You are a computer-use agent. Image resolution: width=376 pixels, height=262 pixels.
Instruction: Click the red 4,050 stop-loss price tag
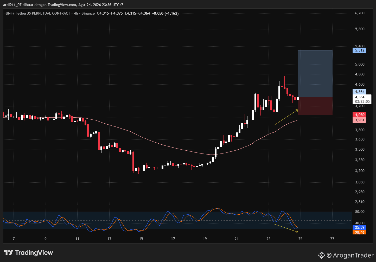point(359,115)
